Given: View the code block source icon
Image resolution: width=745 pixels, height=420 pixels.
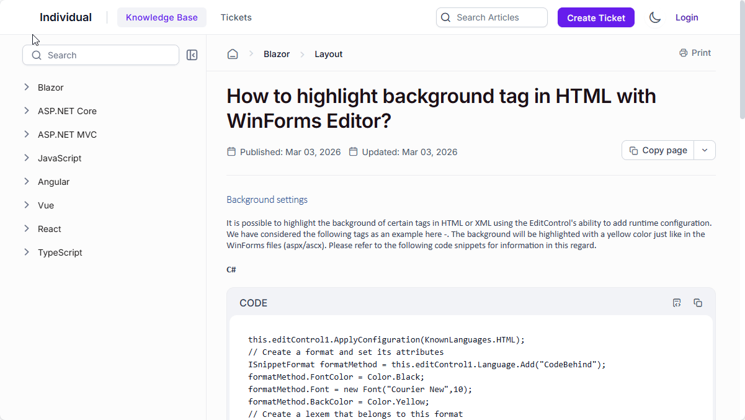Looking at the screenshot, I should pyautogui.click(x=677, y=303).
